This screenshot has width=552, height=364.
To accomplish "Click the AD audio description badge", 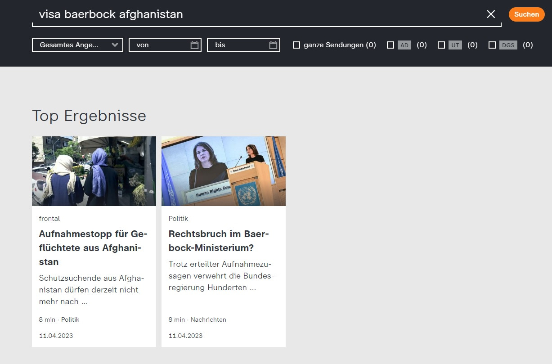I will [404, 45].
